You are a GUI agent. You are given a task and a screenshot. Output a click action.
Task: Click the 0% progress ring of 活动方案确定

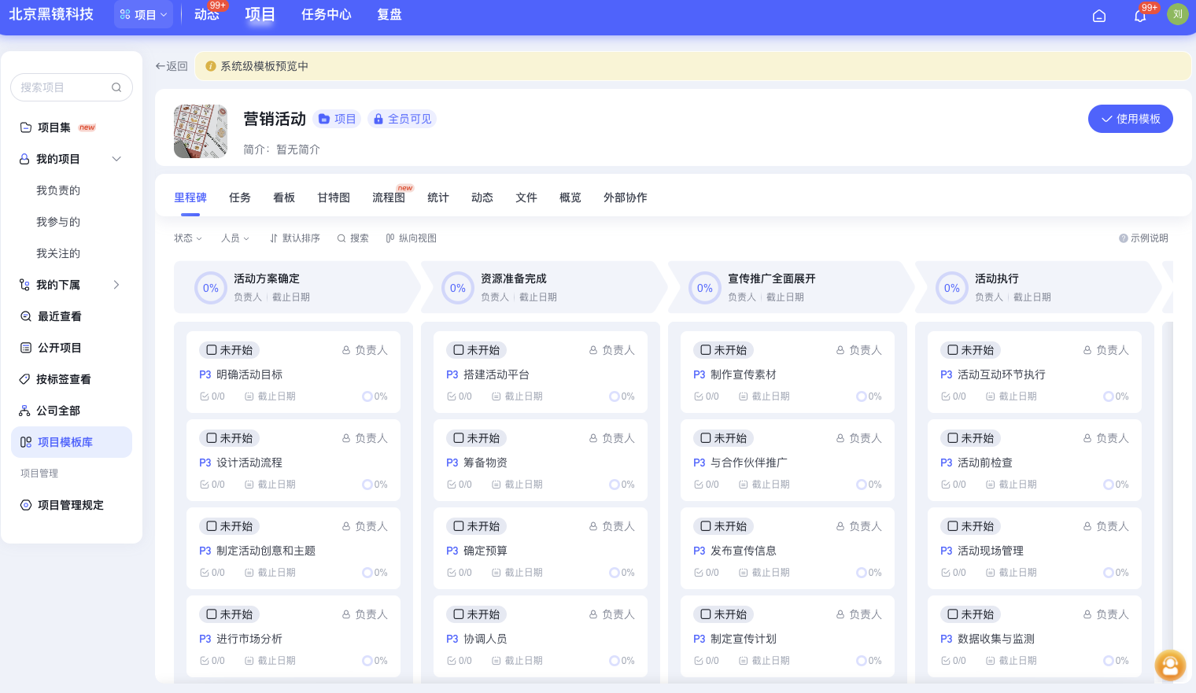pyautogui.click(x=211, y=288)
